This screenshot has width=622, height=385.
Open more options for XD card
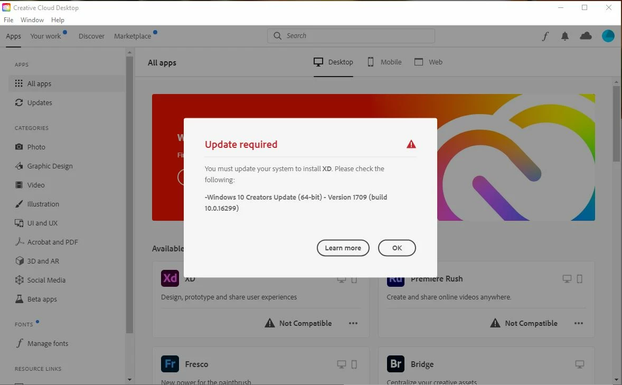pyautogui.click(x=353, y=323)
